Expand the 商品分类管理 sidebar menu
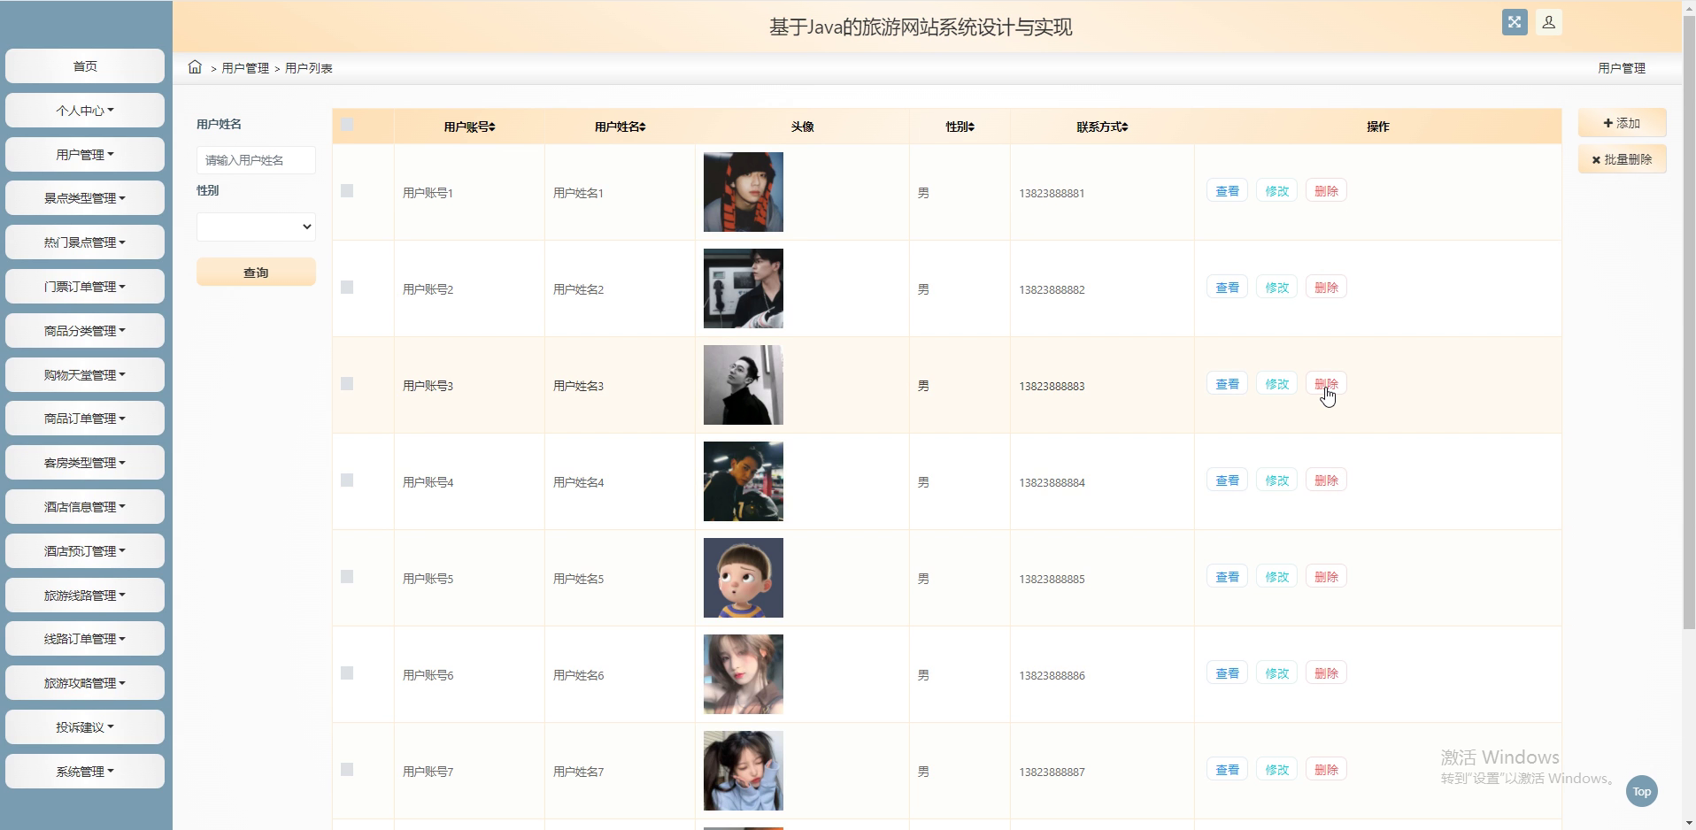1696x830 pixels. tap(85, 331)
